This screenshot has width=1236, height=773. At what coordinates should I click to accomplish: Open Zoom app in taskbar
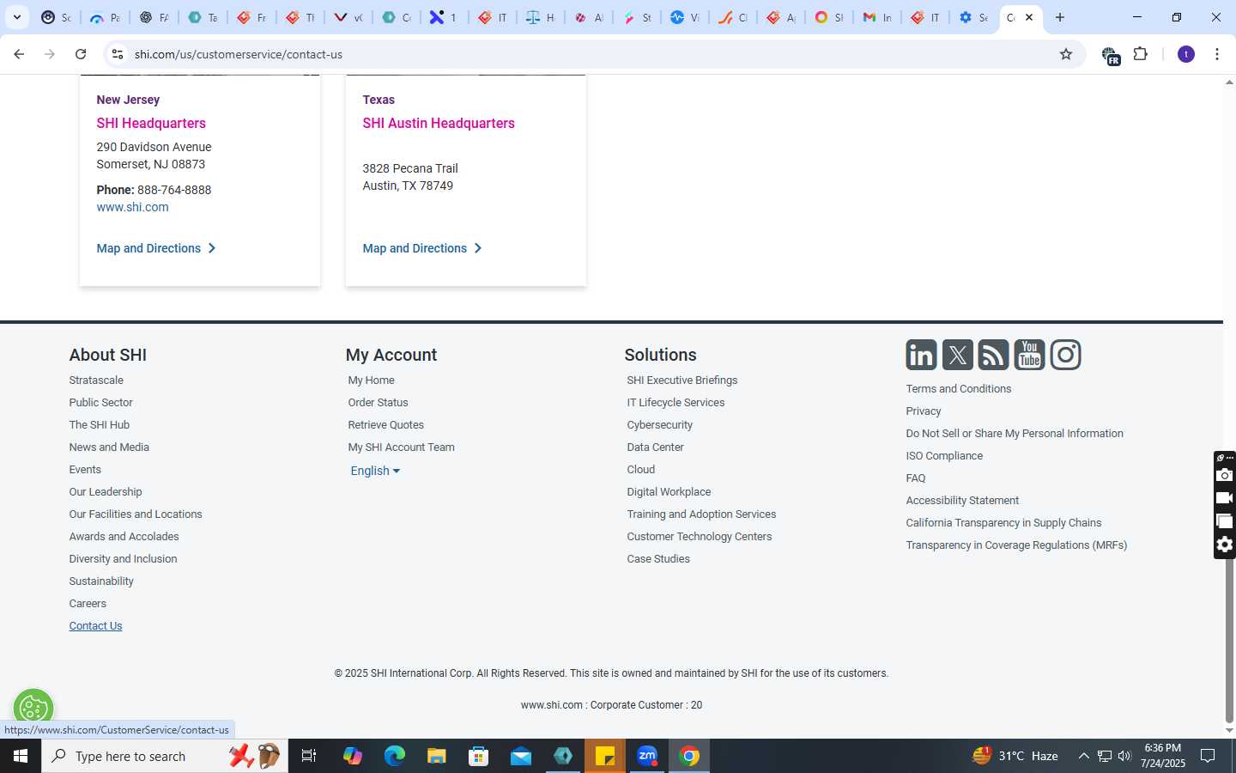pos(647,756)
